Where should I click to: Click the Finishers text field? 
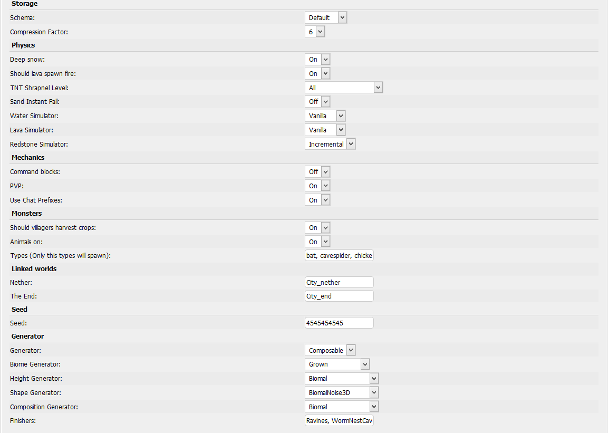pos(339,420)
